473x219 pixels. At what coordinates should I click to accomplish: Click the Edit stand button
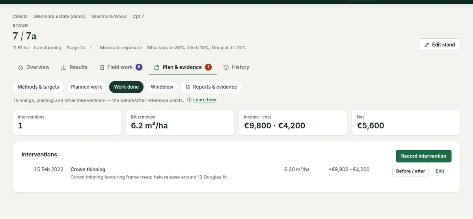click(x=439, y=45)
